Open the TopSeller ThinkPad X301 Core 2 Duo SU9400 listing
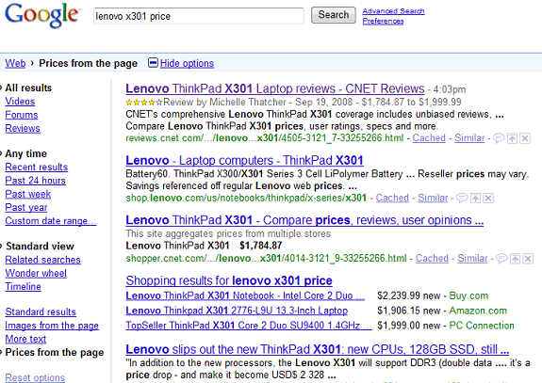 click(249, 326)
